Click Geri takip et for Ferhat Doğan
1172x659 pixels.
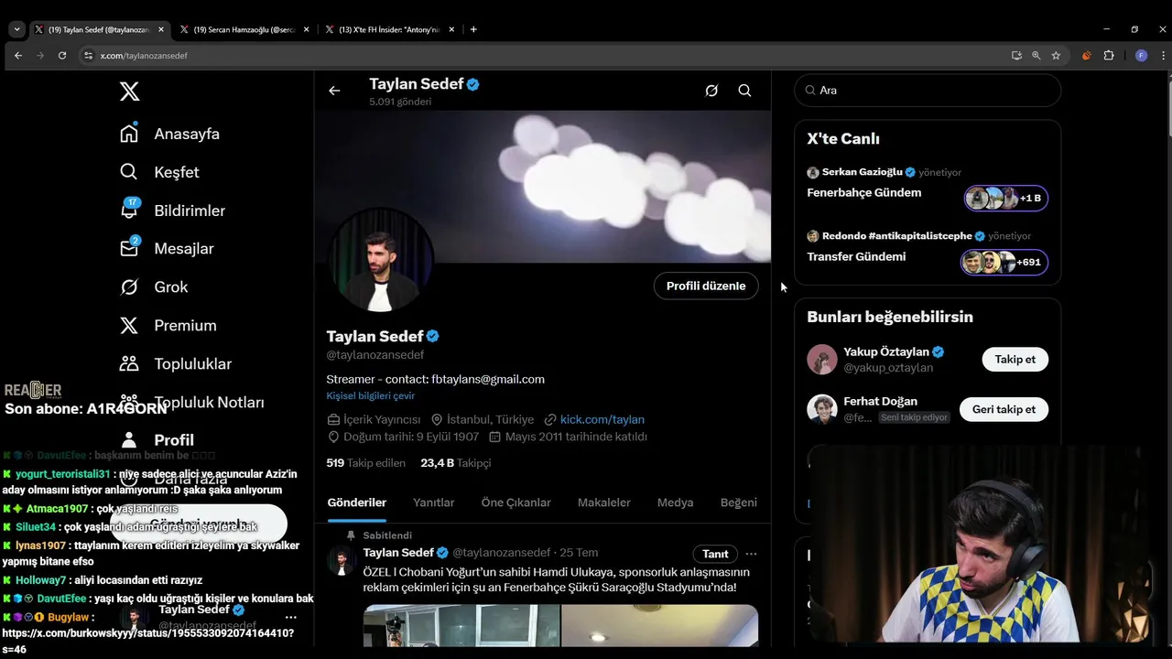1004,409
